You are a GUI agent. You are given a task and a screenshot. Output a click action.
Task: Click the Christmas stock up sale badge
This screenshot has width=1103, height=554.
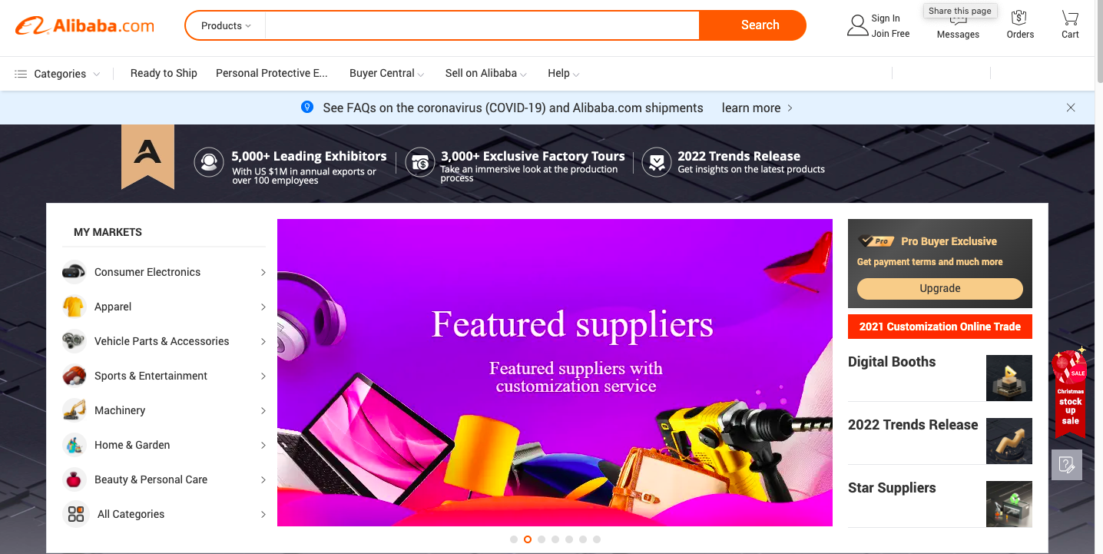click(x=1071, y=392)
